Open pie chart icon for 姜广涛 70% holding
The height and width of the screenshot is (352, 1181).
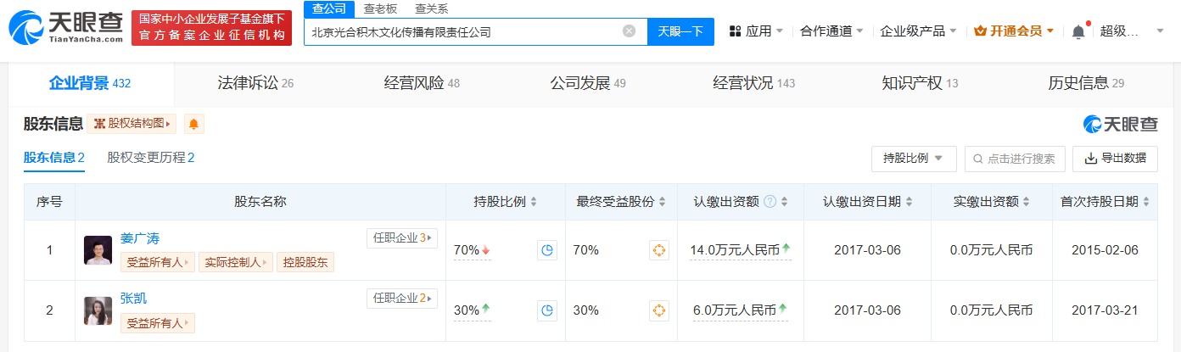[x=547, y=250]
